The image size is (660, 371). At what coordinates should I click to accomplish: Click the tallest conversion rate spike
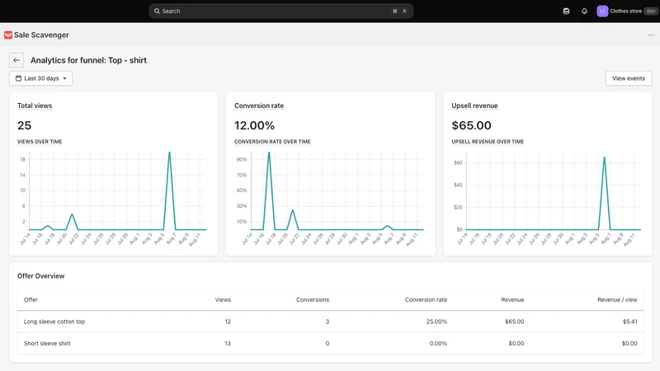click(269, 153)
